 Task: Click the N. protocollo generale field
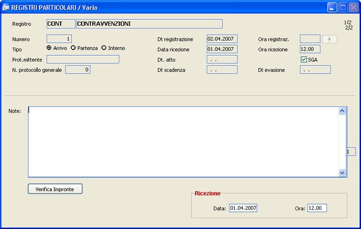click(78, 70)
